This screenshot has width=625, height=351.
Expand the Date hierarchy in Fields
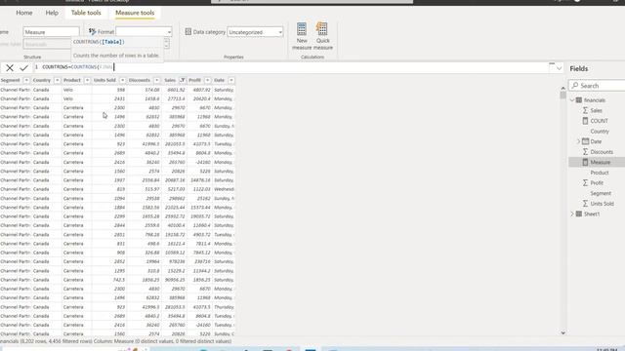[578, 141]
